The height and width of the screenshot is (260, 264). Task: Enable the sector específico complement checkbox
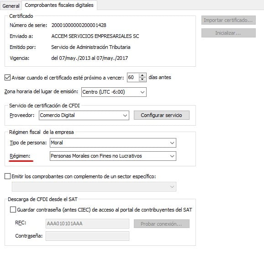[7, 176]
